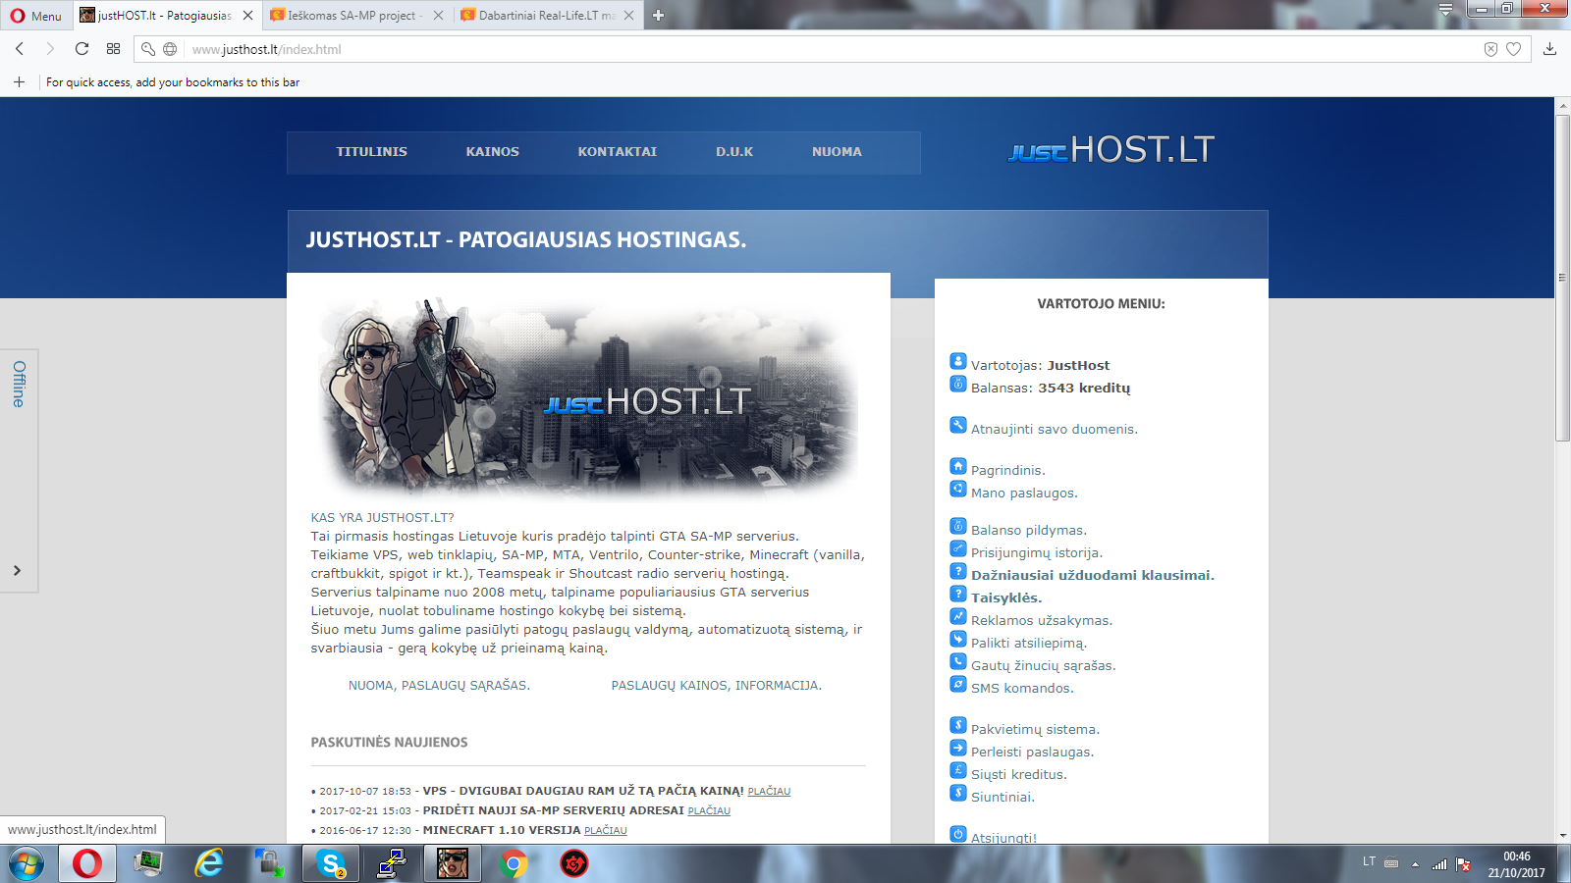Click the justHOST.LT banner image
This screenshot has height=883, width=1571.
coord(588,397)
